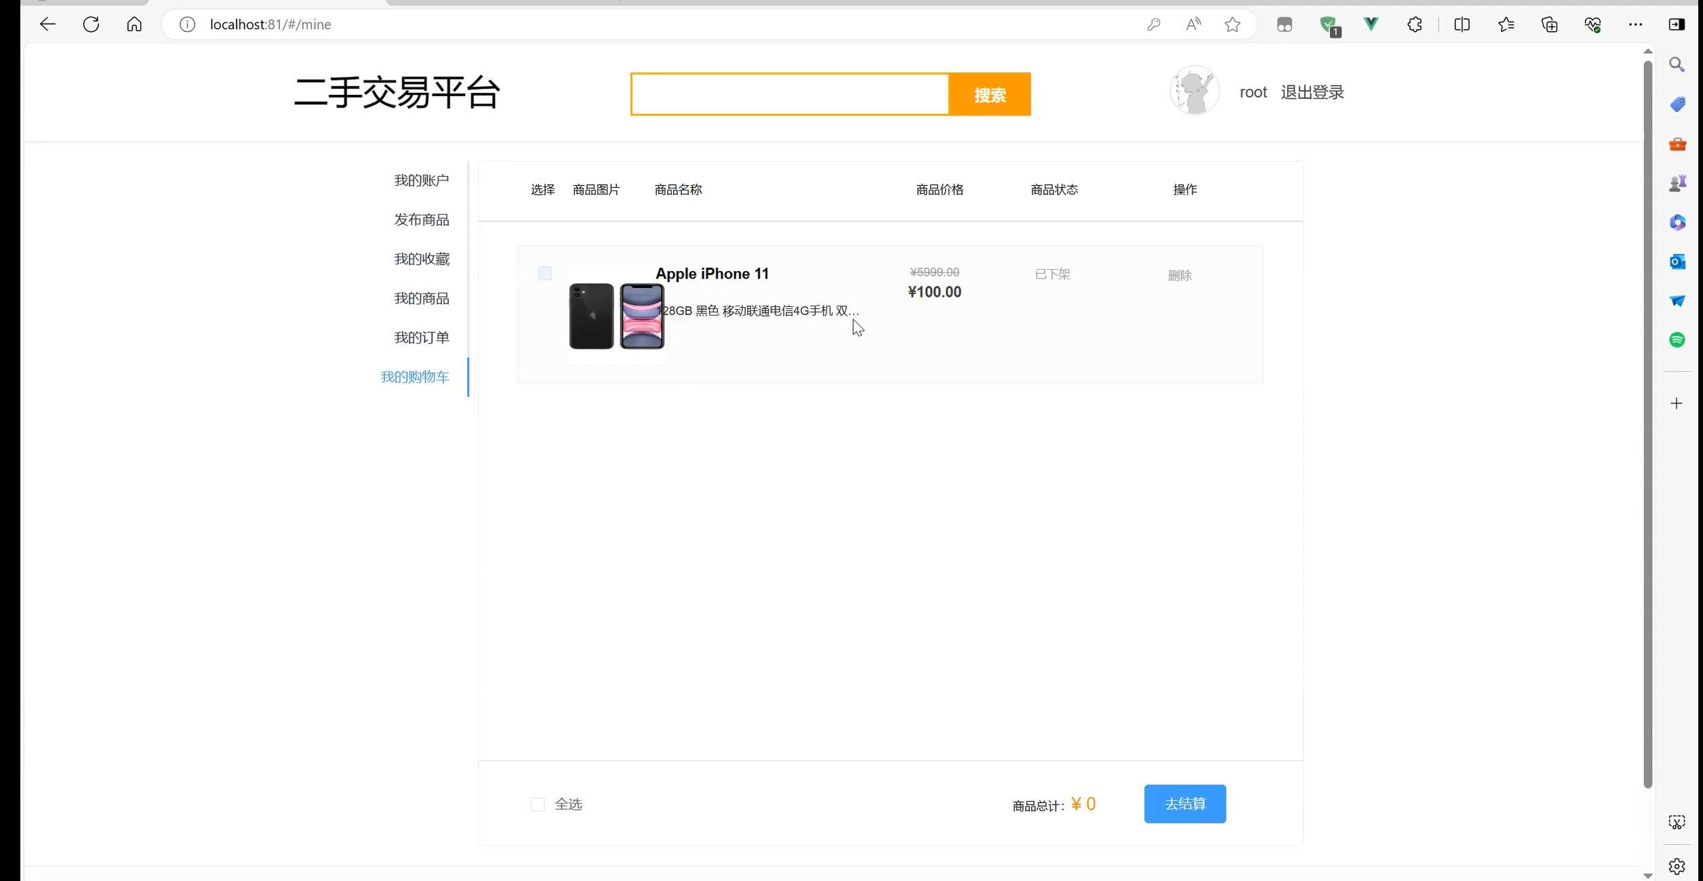This screenshot has height=881, width=1703.
Task: Click the 二手交易平台 site title
Action: click(x=397, y=92)
